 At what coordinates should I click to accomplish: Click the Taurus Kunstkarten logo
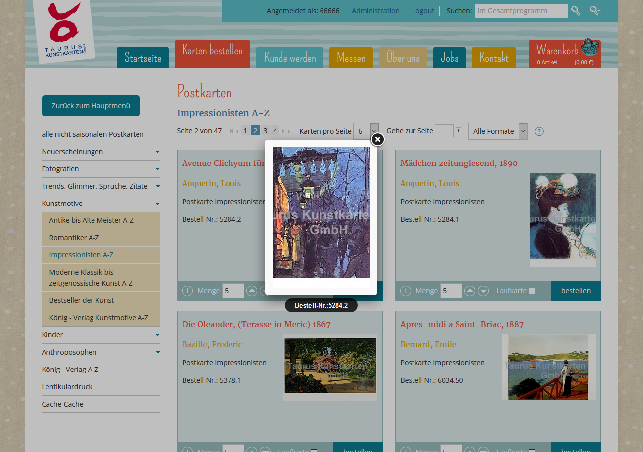point(64,31)
